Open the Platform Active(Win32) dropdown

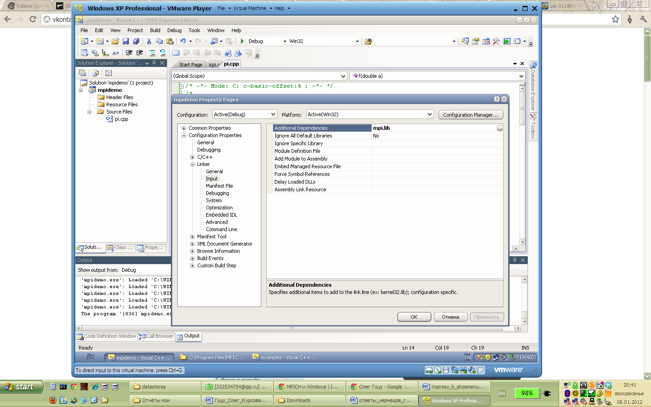(x=370, y=114)
